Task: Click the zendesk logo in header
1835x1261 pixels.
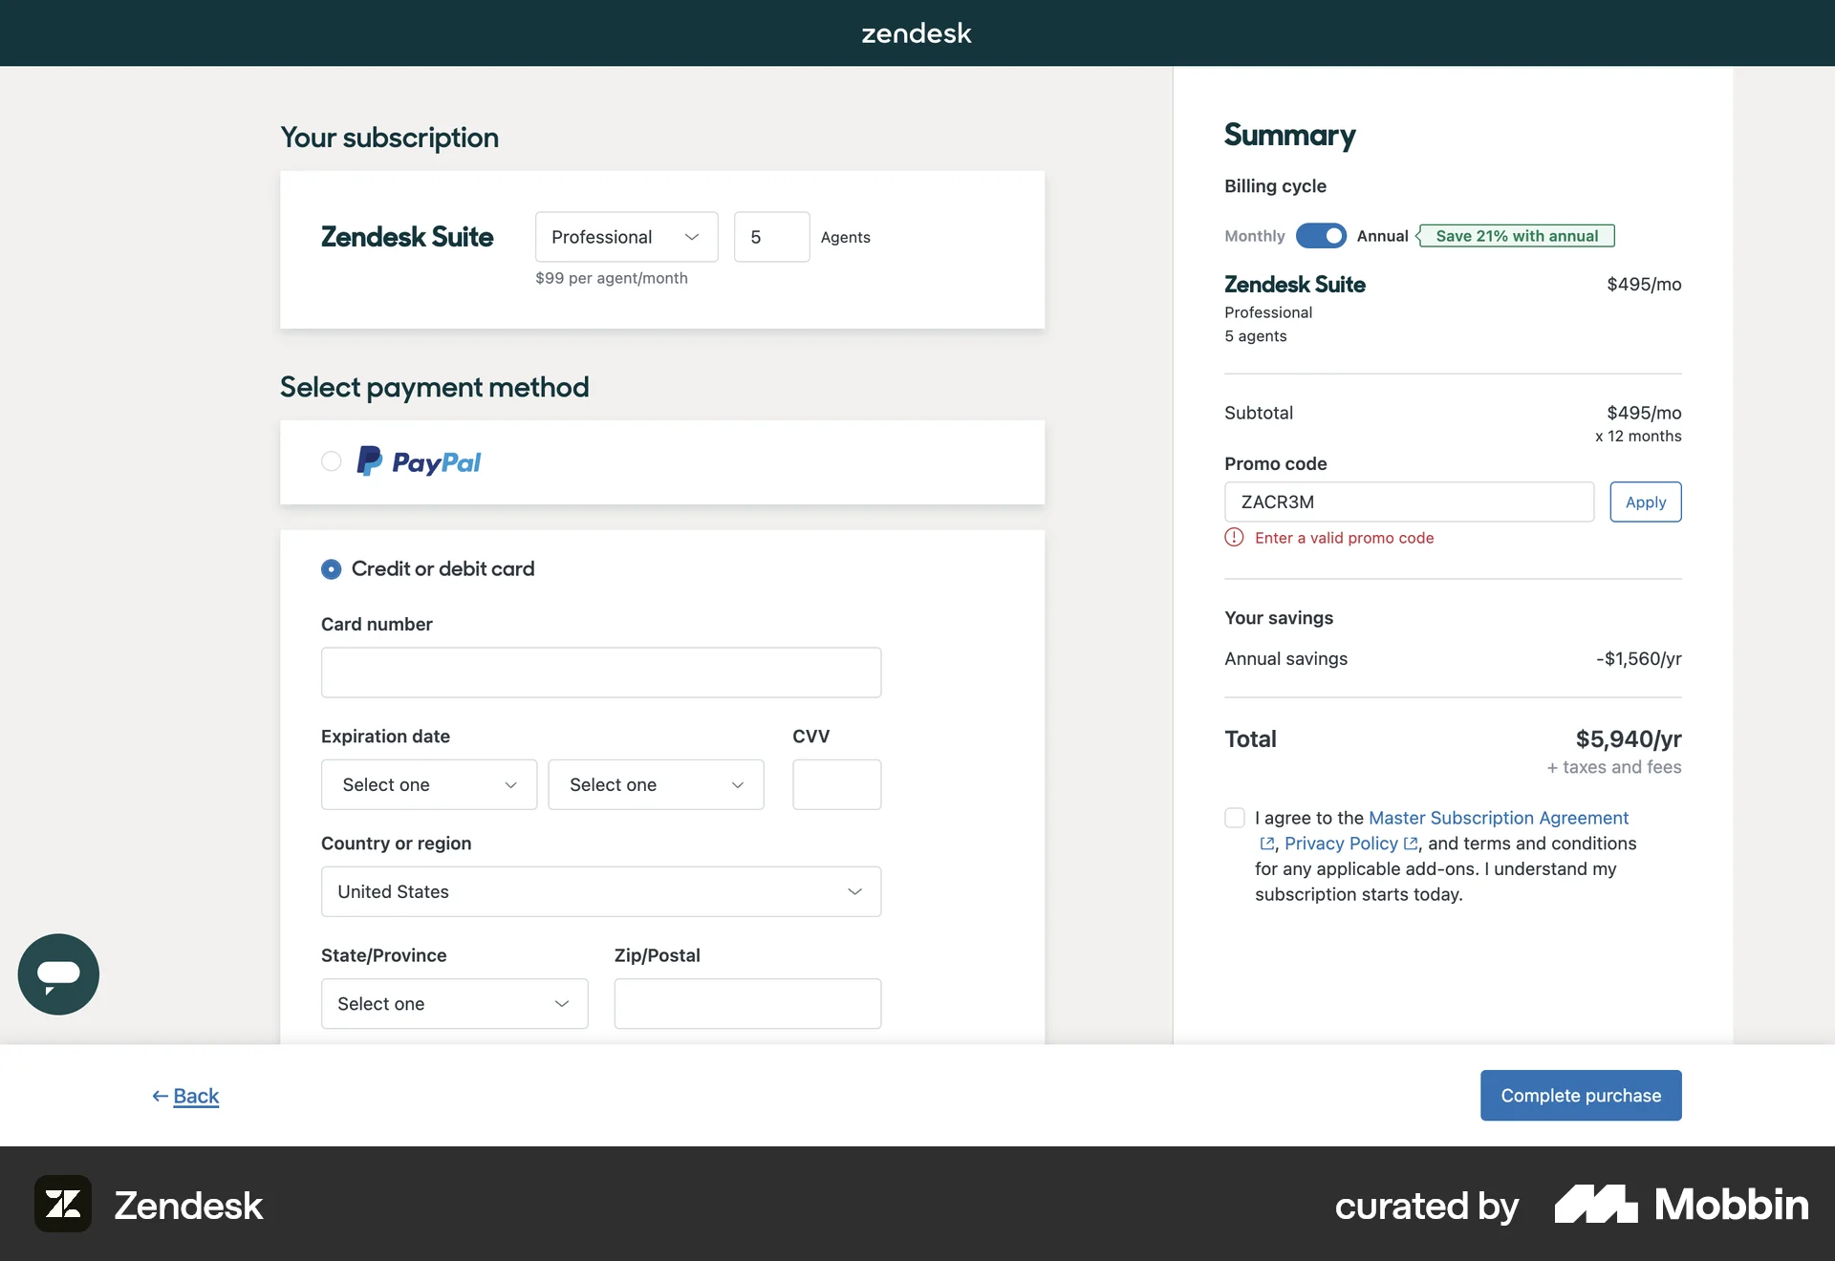Action: click(x=917, y=33)
